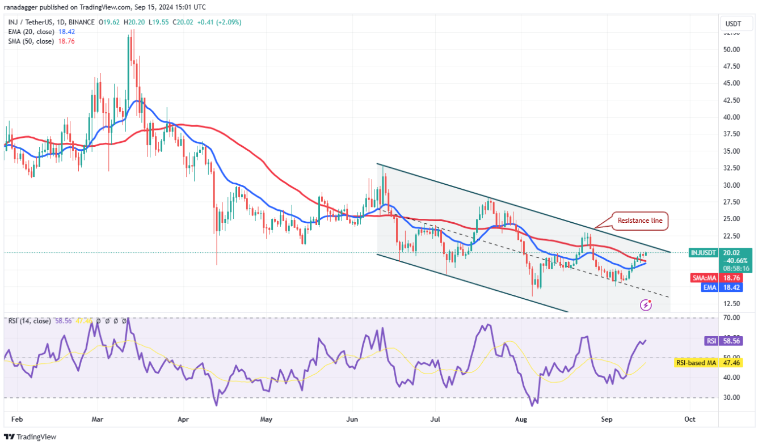
Task: Select the Resistance line callout label
Action: (639, 221)
